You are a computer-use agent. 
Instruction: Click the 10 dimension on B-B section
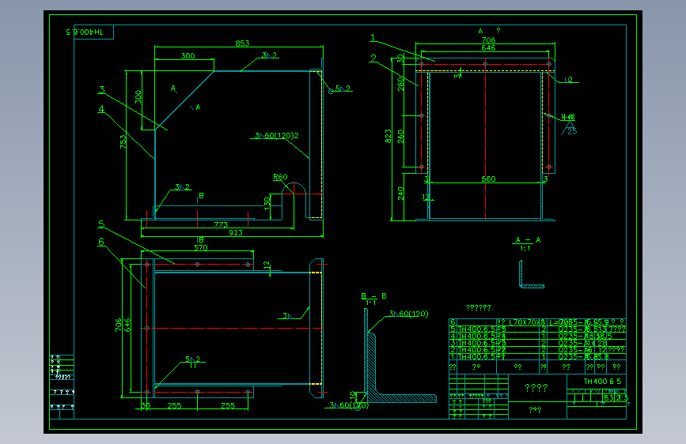[353, 394]
